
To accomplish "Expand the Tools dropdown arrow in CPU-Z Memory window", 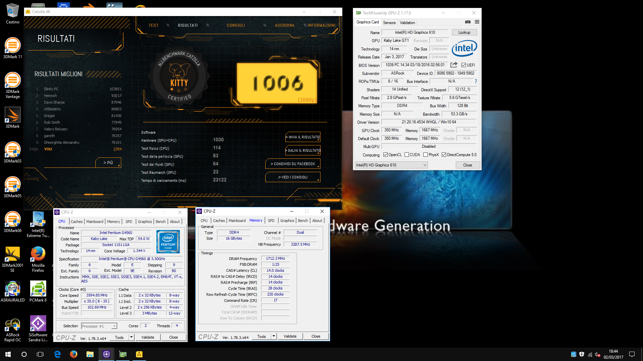I will [x=274, y=336].
